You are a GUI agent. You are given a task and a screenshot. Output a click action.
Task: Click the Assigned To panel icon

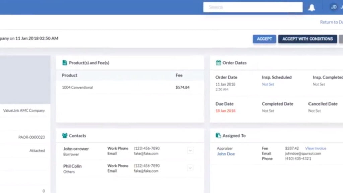pos(218,135)
